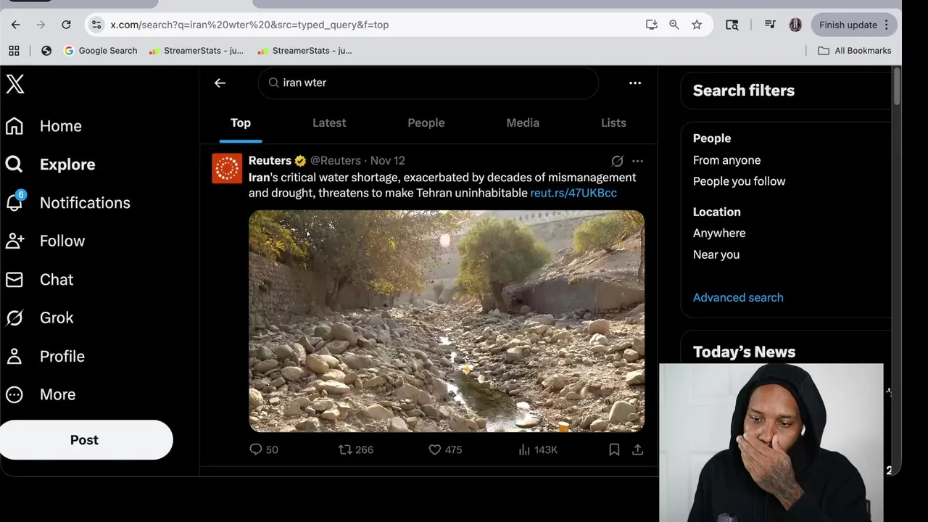The image size is (928, 522).
Task: Go back using search back arrow
Action: (x=220, y=83)
